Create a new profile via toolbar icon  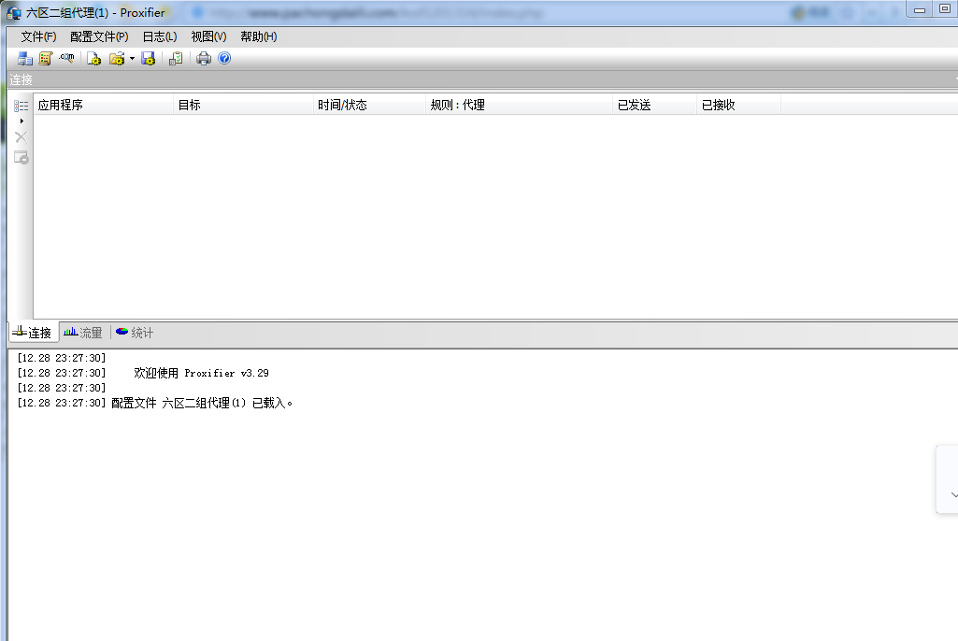pyautogui.click(x=93, y=59)
